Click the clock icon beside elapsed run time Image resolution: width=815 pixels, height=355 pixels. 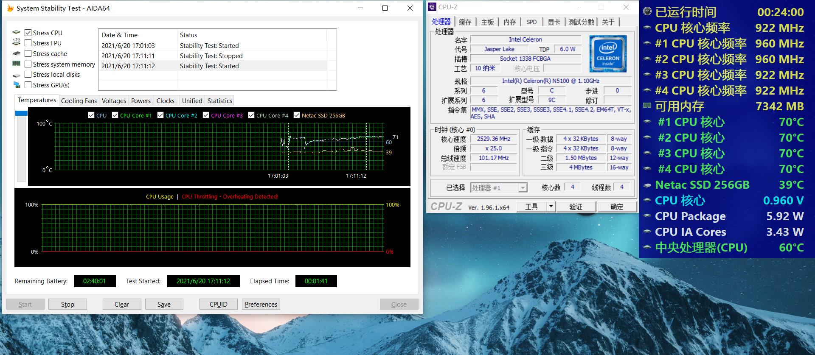[x=647, y=11]
